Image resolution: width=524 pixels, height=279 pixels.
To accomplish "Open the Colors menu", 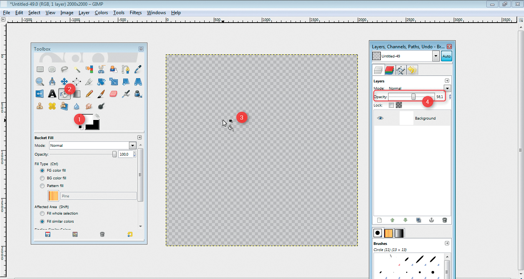I will tap(101, 13).
